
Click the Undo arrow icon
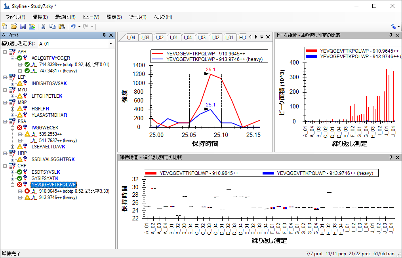click(x=73, y=27)
